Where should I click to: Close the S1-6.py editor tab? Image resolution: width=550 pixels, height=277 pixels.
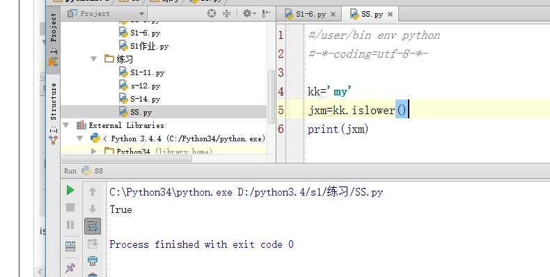[x=333, y=15]
